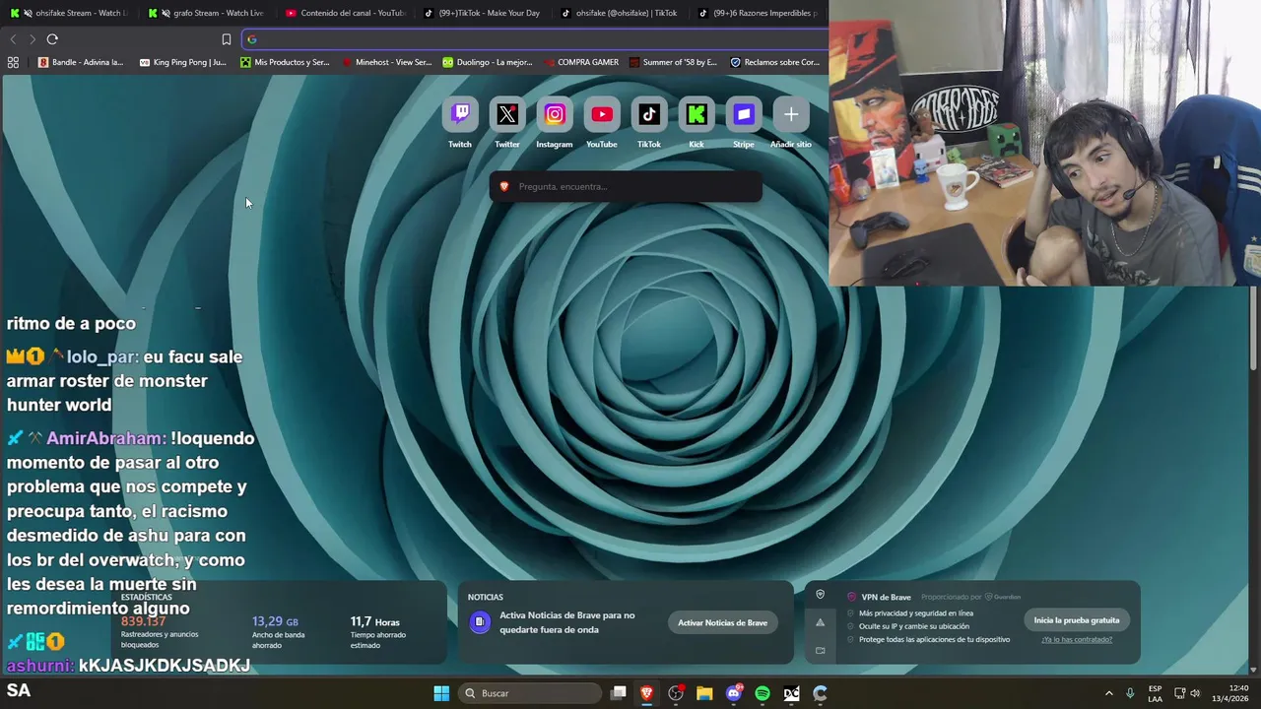Click the browser forward arrow
The width and height of the screenshot is (1261, 709).
(33, 39)
